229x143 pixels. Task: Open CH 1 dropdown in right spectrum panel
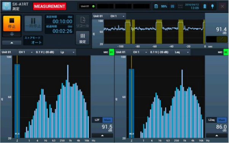coord(140,52)
